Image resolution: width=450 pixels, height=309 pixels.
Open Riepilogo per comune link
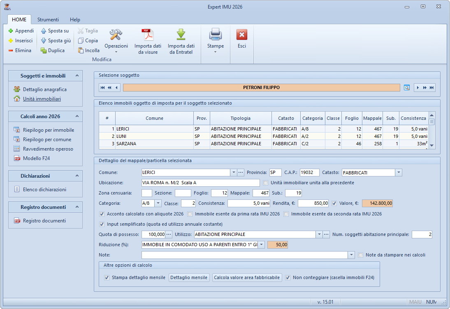[47, 140]
